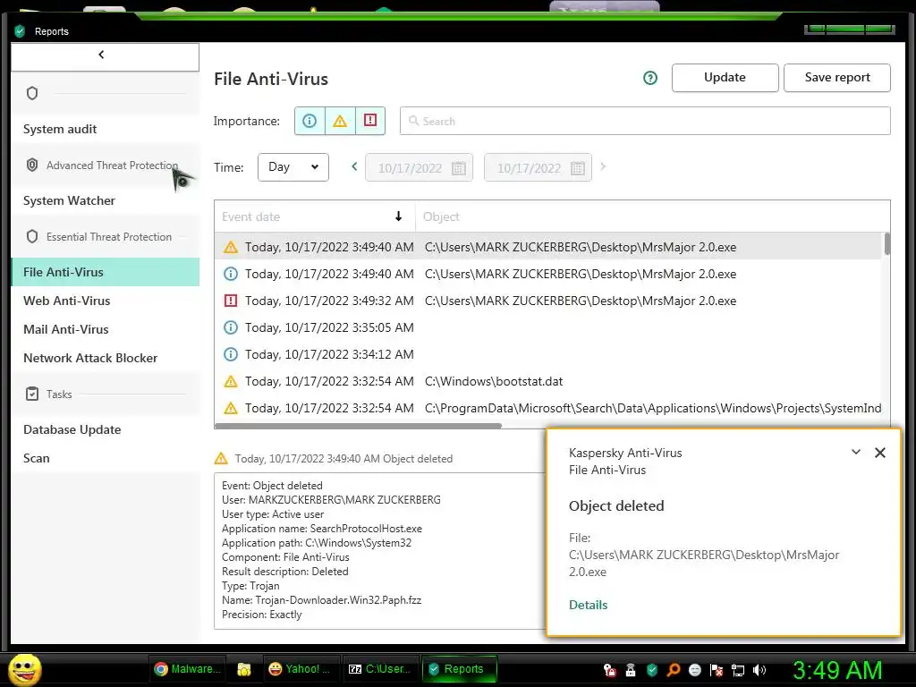Click the Action Center flag tray icon

[x=717, y=670]
